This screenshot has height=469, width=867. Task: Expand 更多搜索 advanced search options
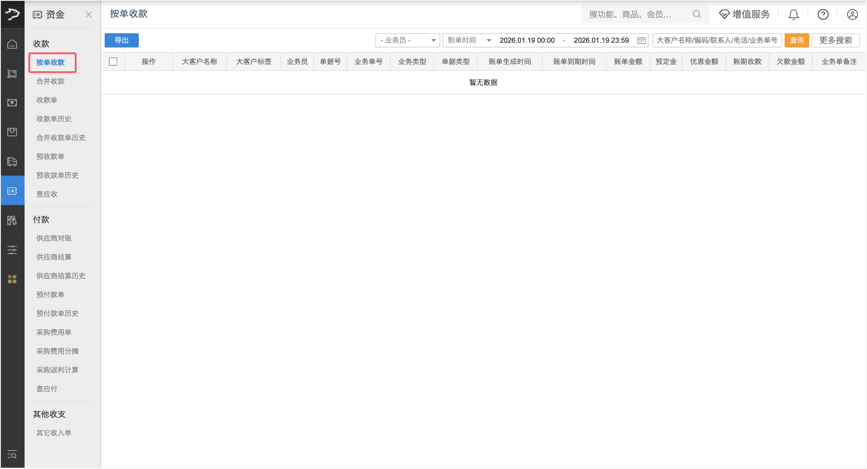tap(835, 40)
